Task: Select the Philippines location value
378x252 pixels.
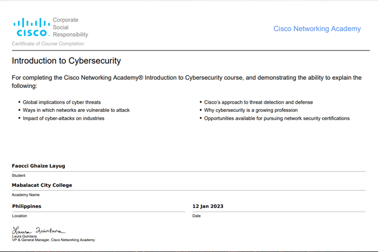Action: click(x=27, y=206)
